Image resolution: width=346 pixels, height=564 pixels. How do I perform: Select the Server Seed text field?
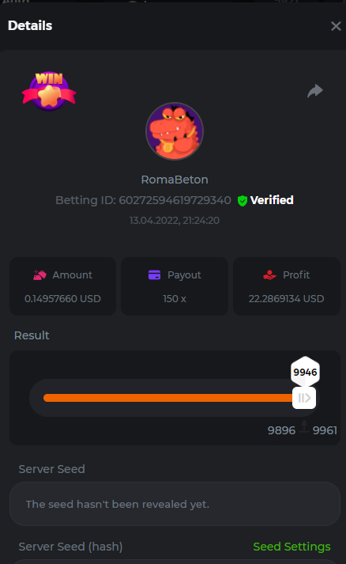[x=175, y=504]
